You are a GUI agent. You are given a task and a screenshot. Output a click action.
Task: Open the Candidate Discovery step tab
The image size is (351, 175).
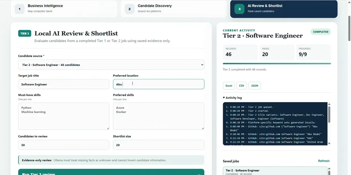174,9
